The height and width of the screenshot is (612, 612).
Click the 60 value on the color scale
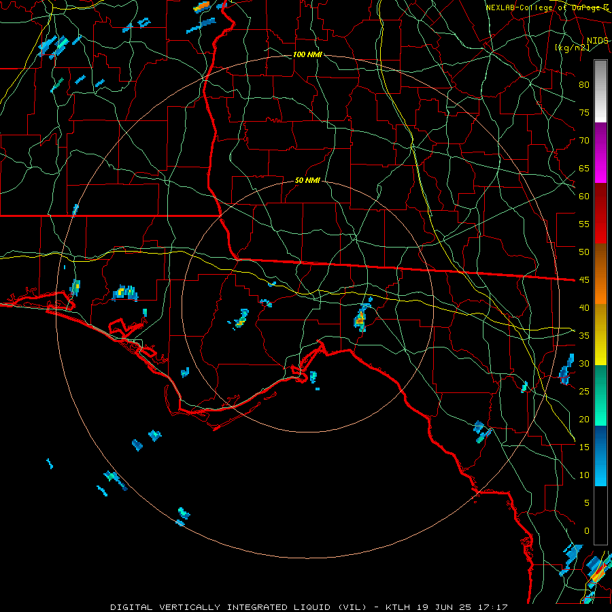(x=584, y=197)
